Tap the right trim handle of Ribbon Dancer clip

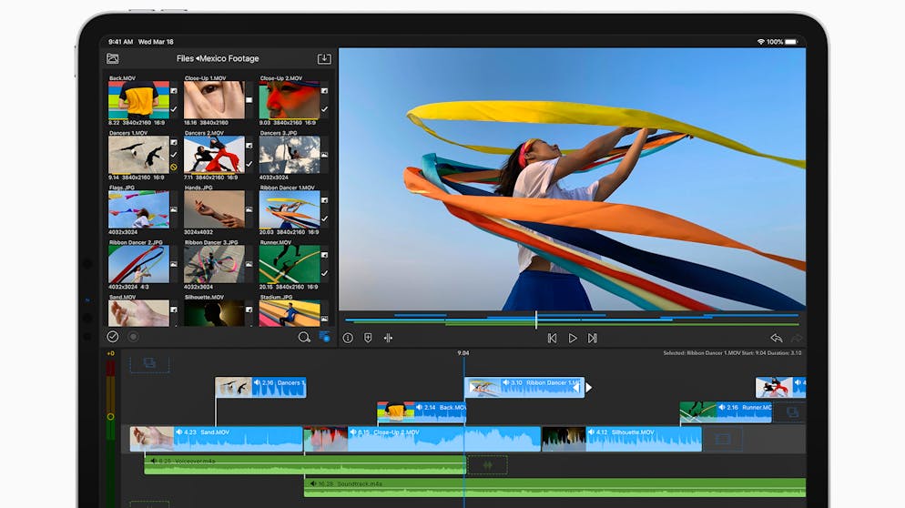[588, 387]
